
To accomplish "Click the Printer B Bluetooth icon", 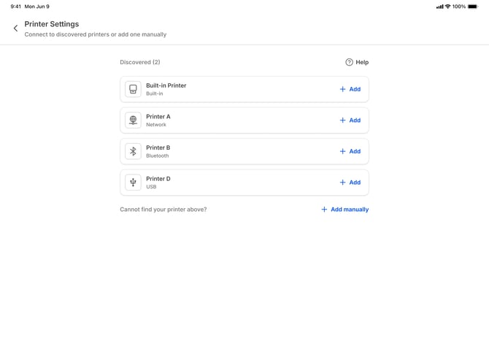I will tap(133, 151).
